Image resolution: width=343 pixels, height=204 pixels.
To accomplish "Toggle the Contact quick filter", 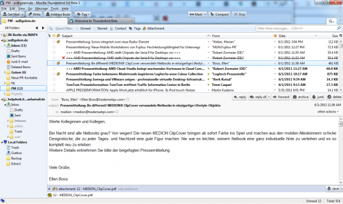I will (118, 28).
